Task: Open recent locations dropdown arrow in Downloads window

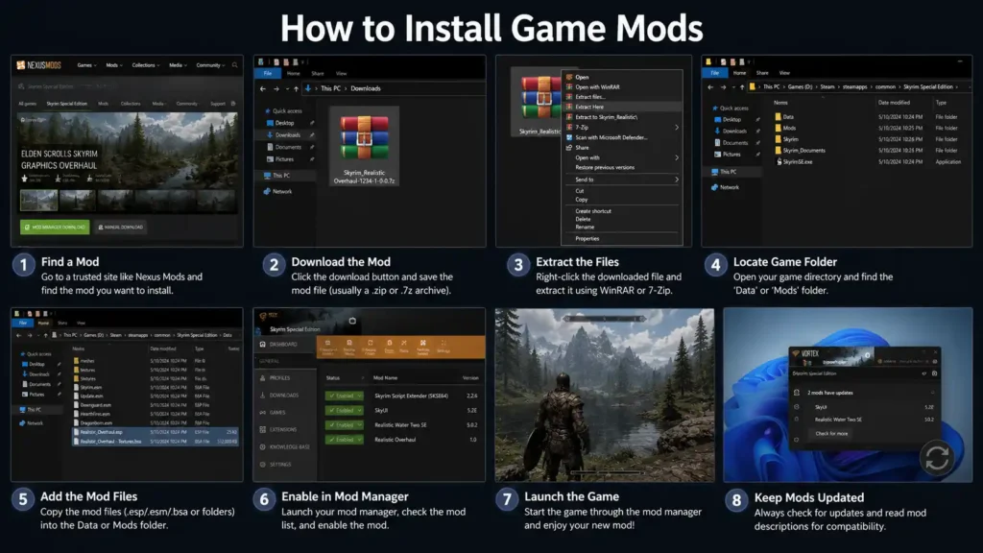Action: pos(287,89)
